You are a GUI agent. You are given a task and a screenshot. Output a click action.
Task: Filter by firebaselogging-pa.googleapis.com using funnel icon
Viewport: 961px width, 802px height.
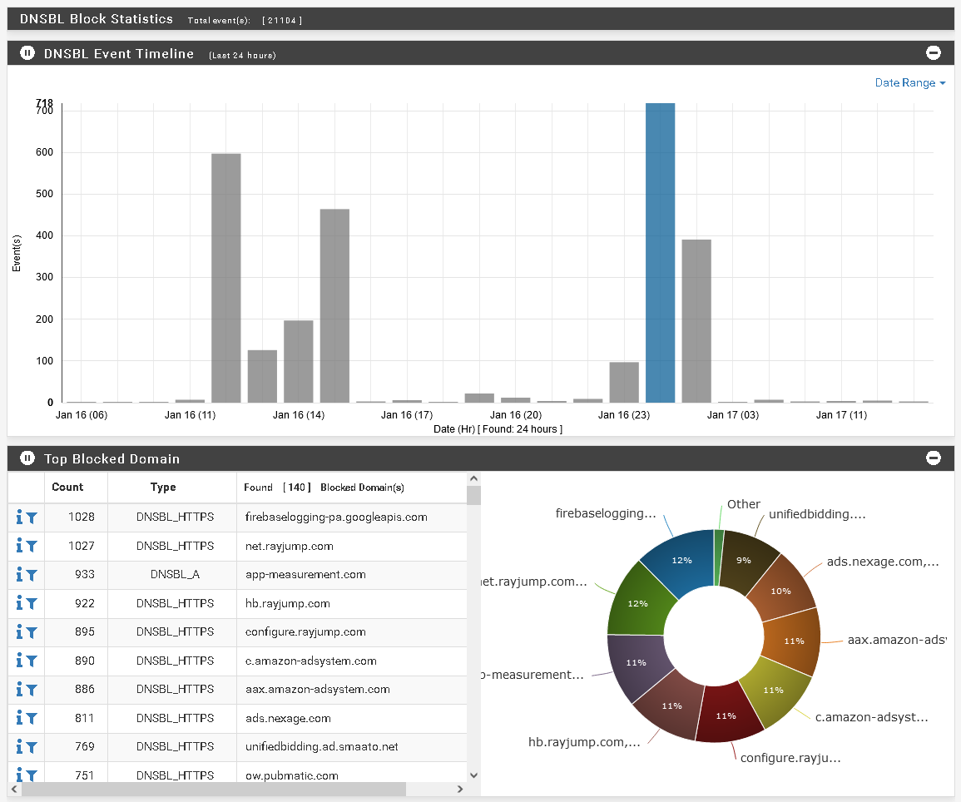tap(32, 518)
